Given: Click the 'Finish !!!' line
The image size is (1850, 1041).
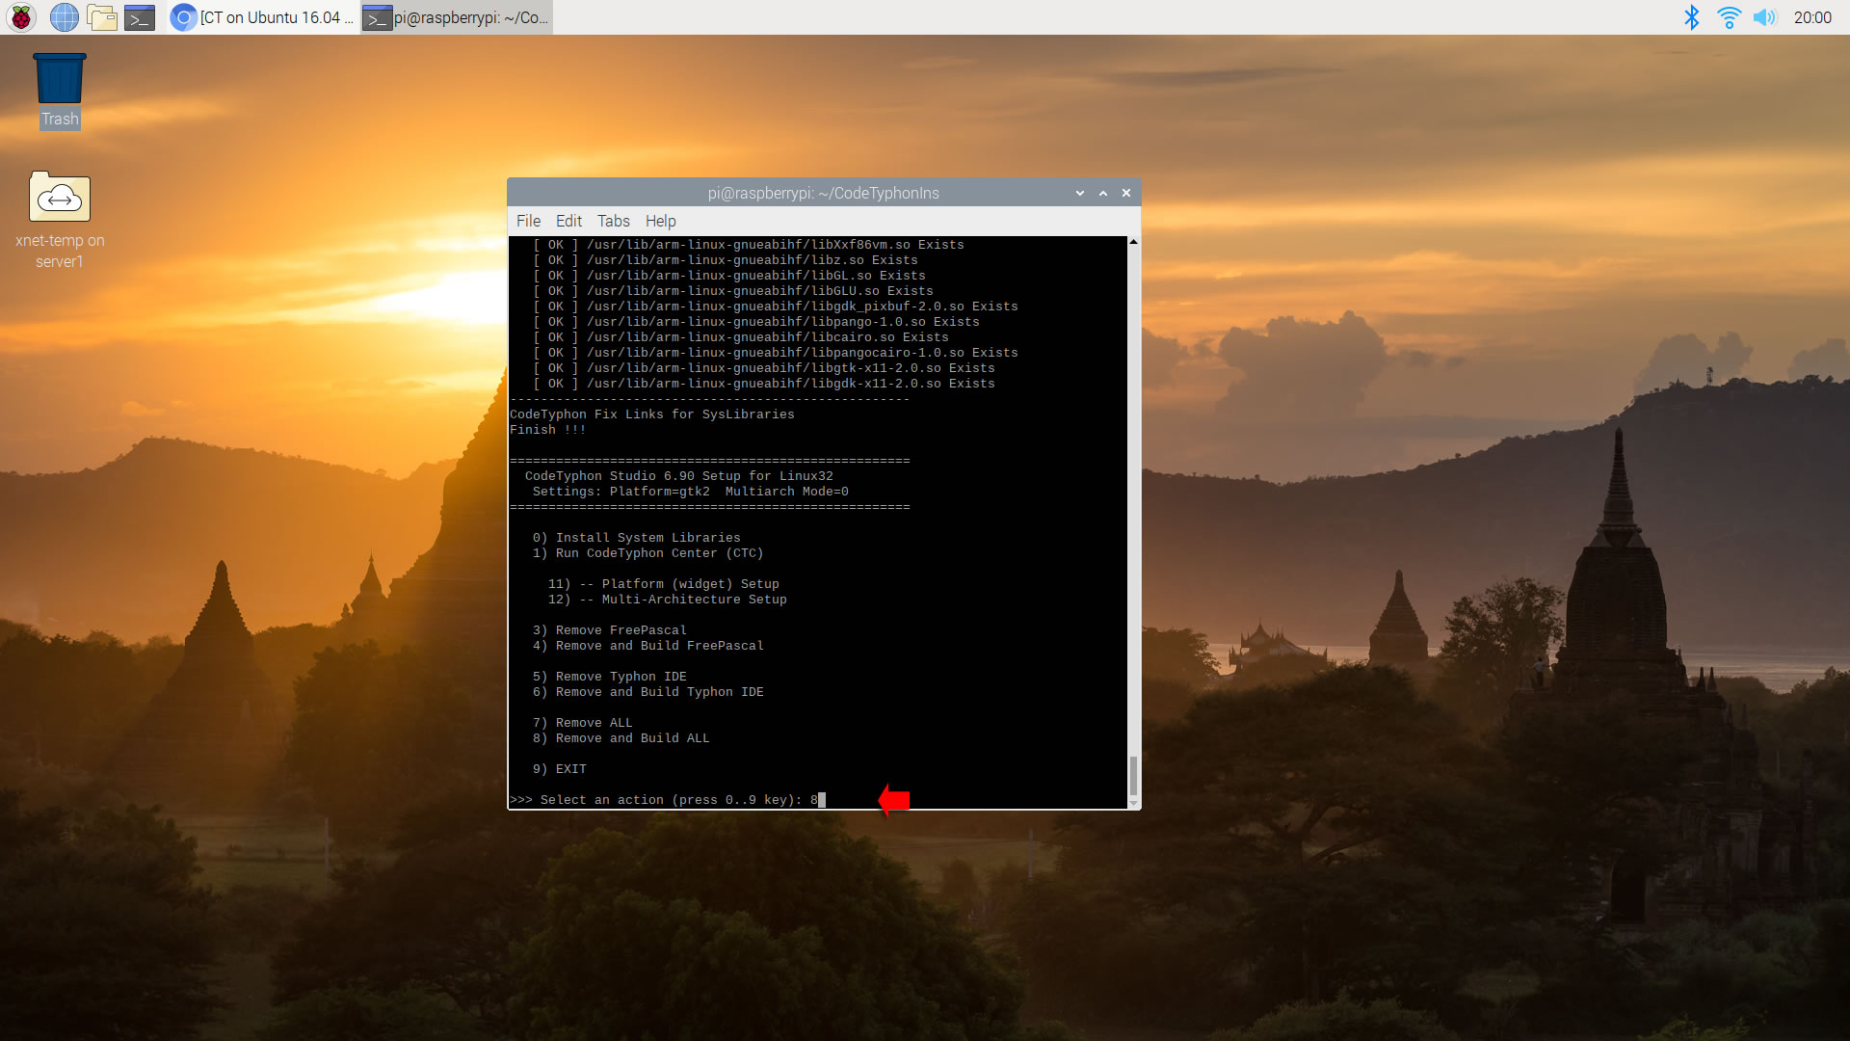Looking at the screenshot, I should coord(548,430).
